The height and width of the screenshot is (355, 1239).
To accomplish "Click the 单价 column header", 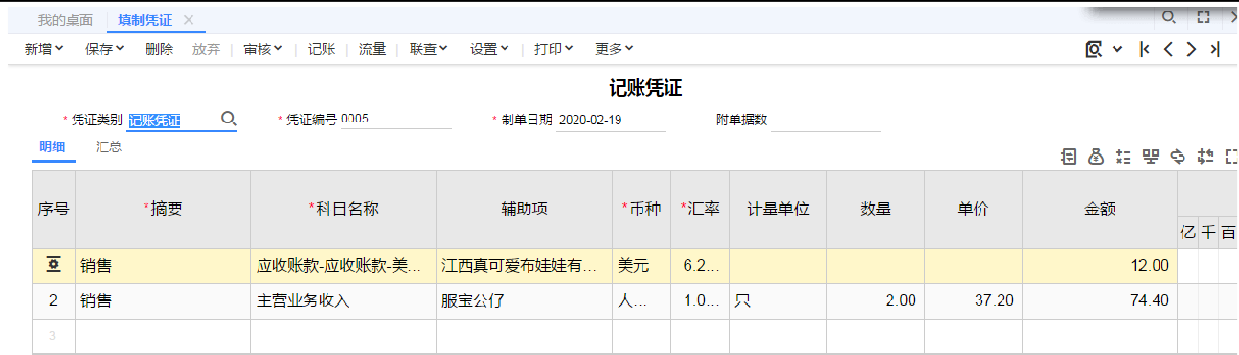I will (x=973, y=210).
